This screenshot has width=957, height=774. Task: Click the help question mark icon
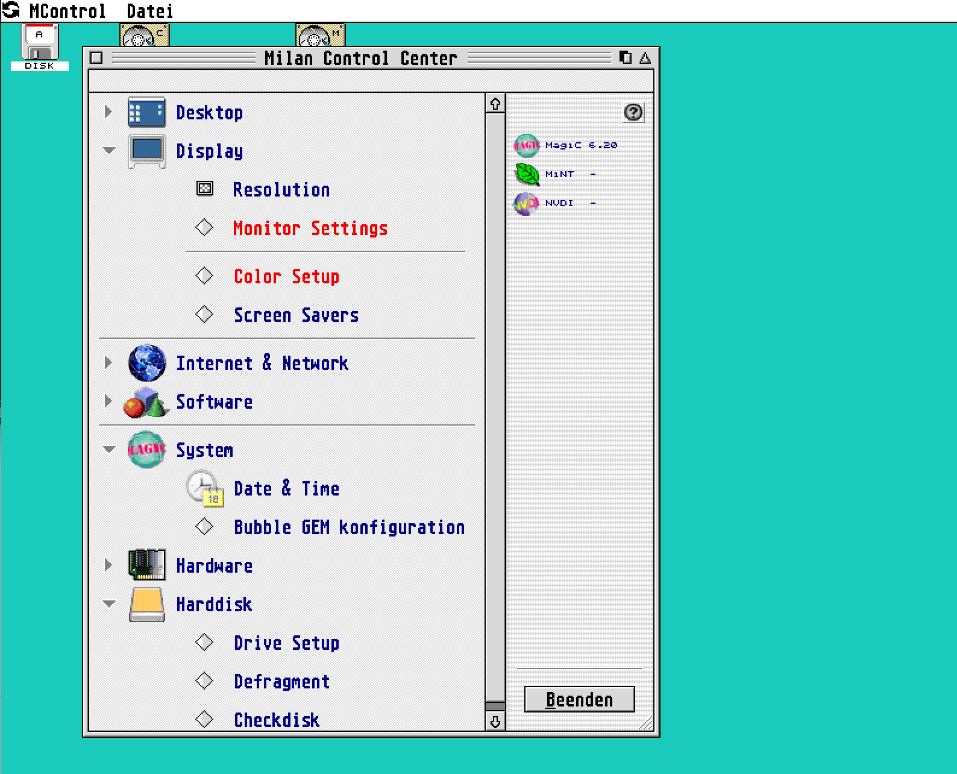633,112
